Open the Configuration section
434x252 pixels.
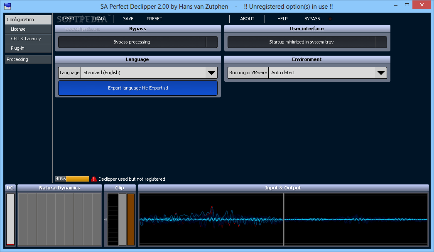click(x=28, y=19)
